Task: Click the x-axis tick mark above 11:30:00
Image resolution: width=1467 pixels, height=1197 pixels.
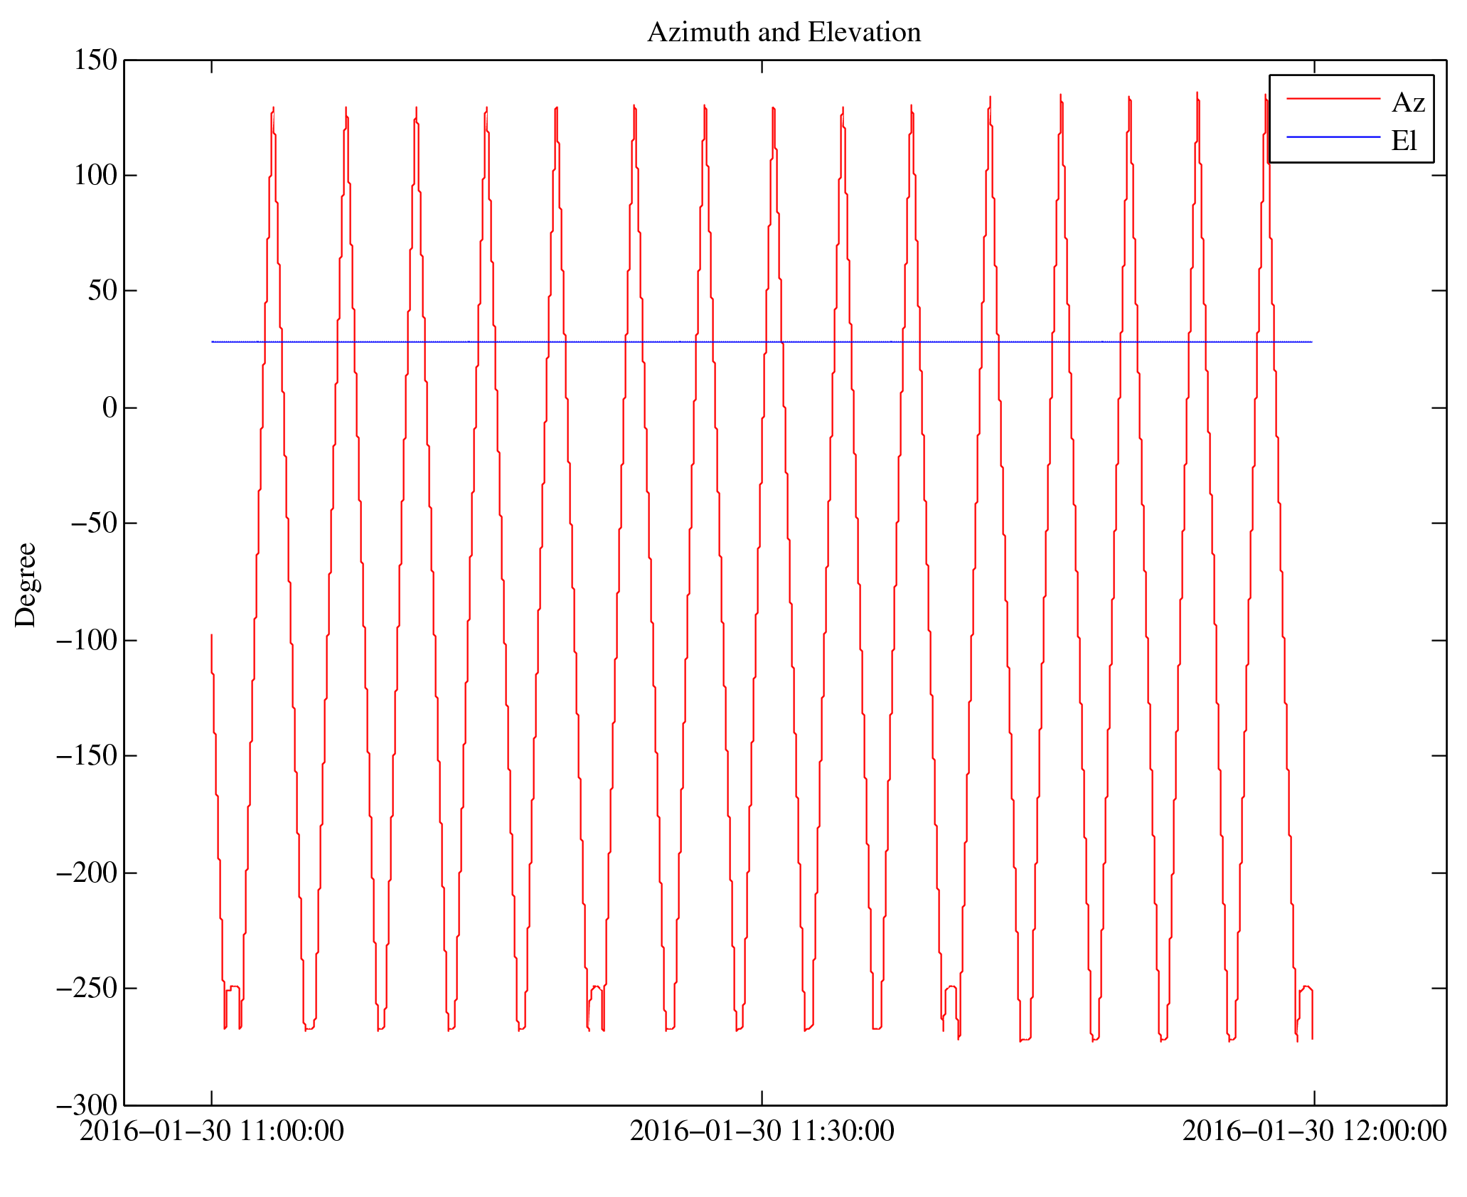Action: tap(762, 1097)
